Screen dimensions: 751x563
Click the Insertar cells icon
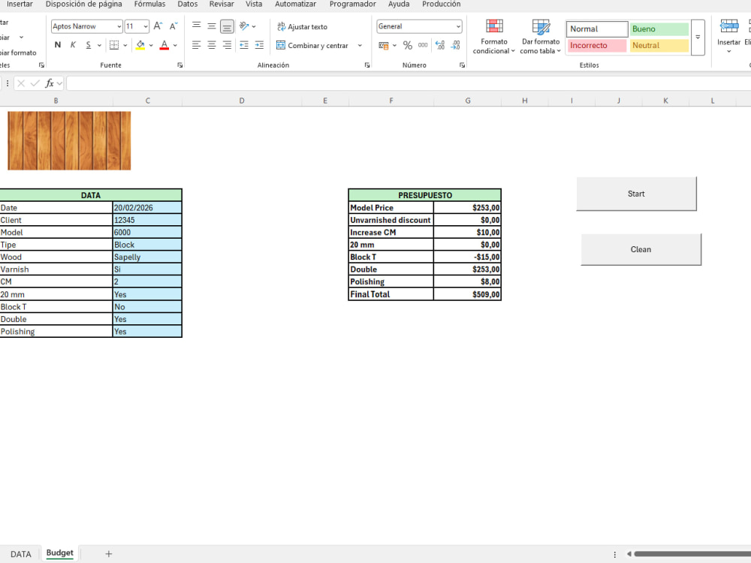729,26
